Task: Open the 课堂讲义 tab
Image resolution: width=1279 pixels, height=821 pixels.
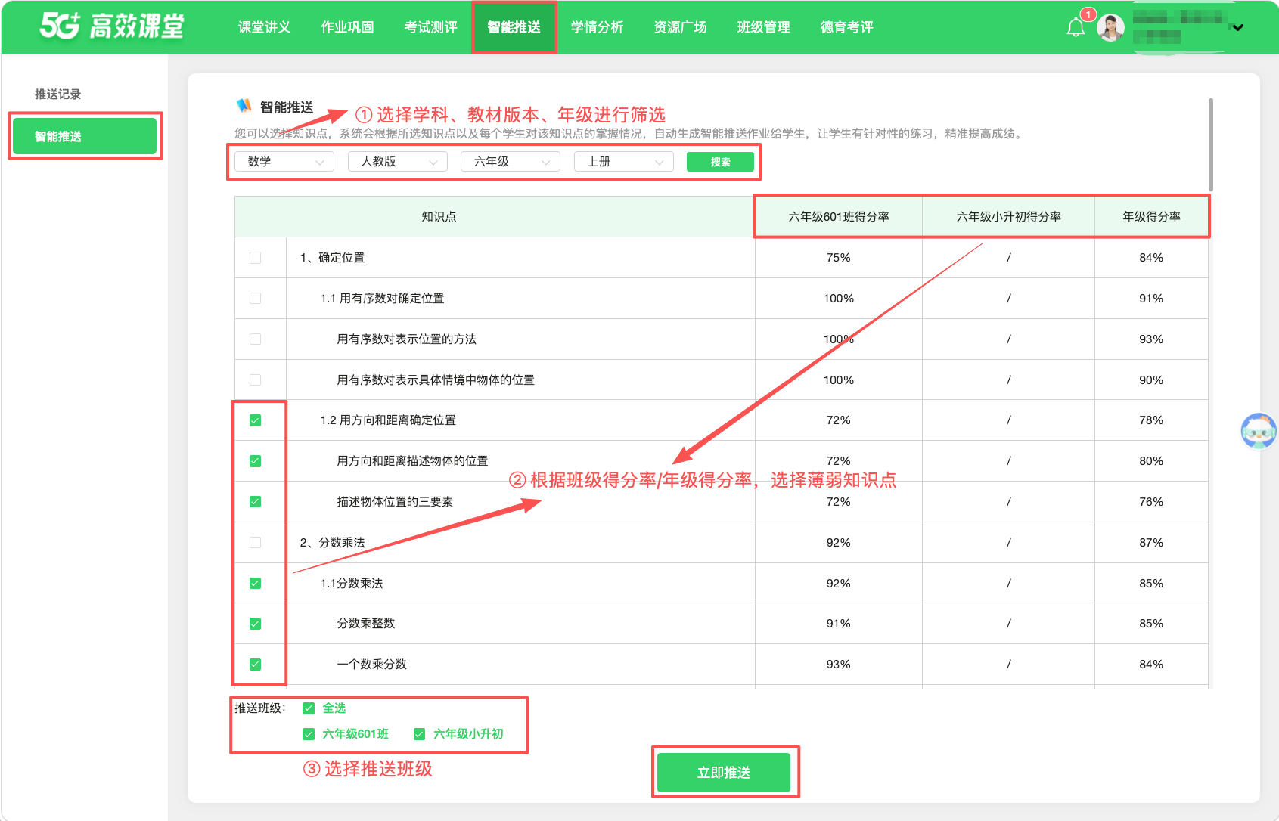Action: point(264,27)
